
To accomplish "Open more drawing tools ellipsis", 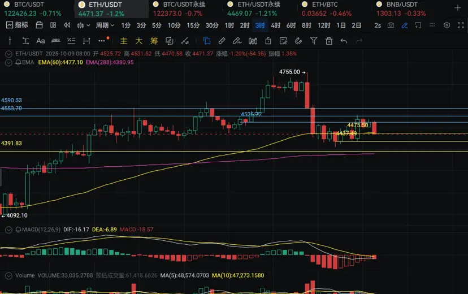I will pyautogui.click(x=102, y=41).
